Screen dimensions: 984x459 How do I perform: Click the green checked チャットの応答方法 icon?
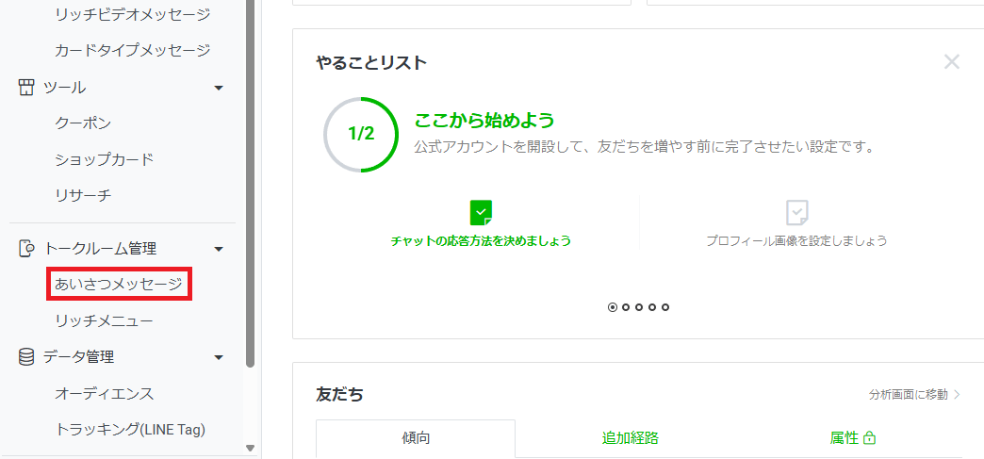(x=481, y=212)
